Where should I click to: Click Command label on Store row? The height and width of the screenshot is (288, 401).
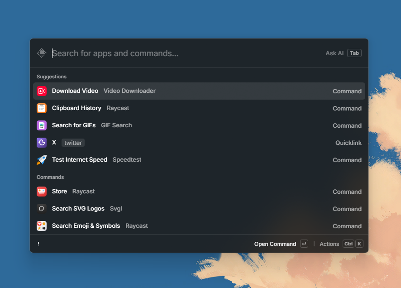tap(347, 192)
